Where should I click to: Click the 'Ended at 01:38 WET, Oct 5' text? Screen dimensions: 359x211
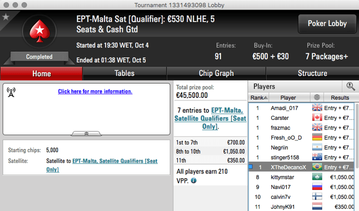[x=111, y=60]
